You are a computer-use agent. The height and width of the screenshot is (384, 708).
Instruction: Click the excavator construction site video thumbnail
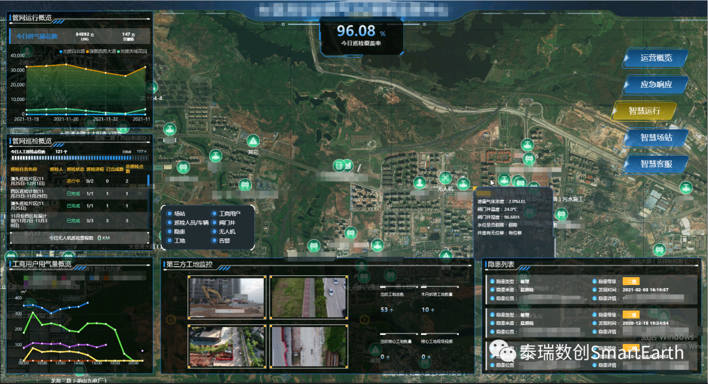226,298
